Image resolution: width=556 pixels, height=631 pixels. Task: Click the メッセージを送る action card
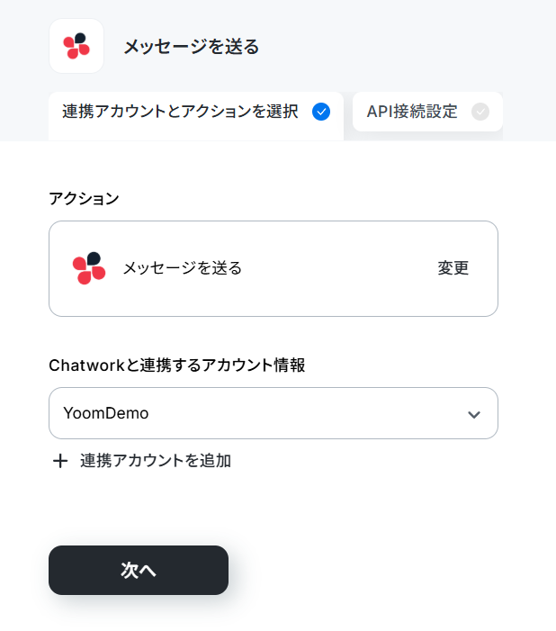click(x=274, y=268)
